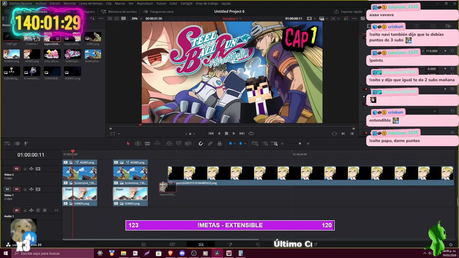Lock the Video 2 track
Viewport: 459px width, 258px height.
pos(25,169)
